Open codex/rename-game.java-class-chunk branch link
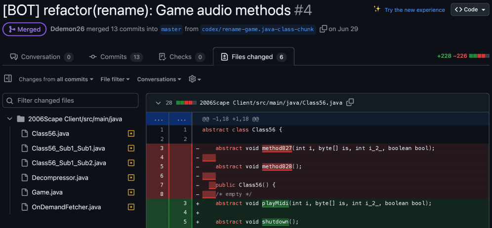Viewport: 492px width, 228px height. point(258,30)
